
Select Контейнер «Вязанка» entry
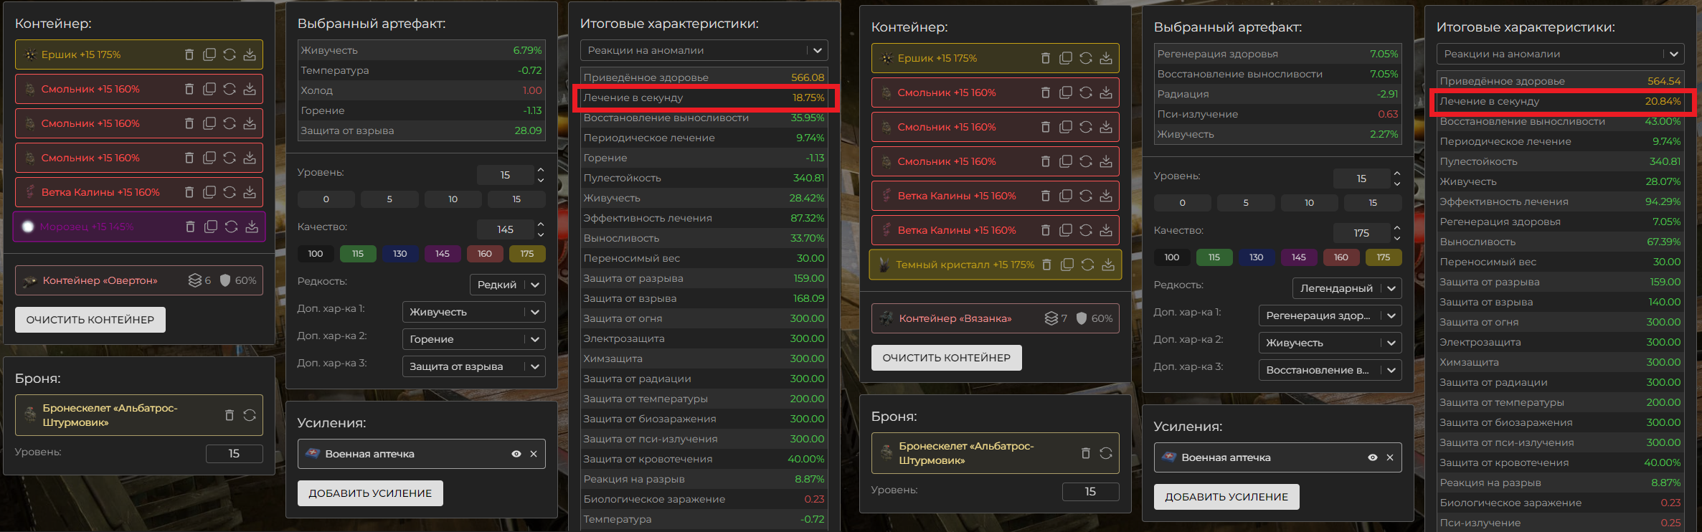tap(955, 318)
